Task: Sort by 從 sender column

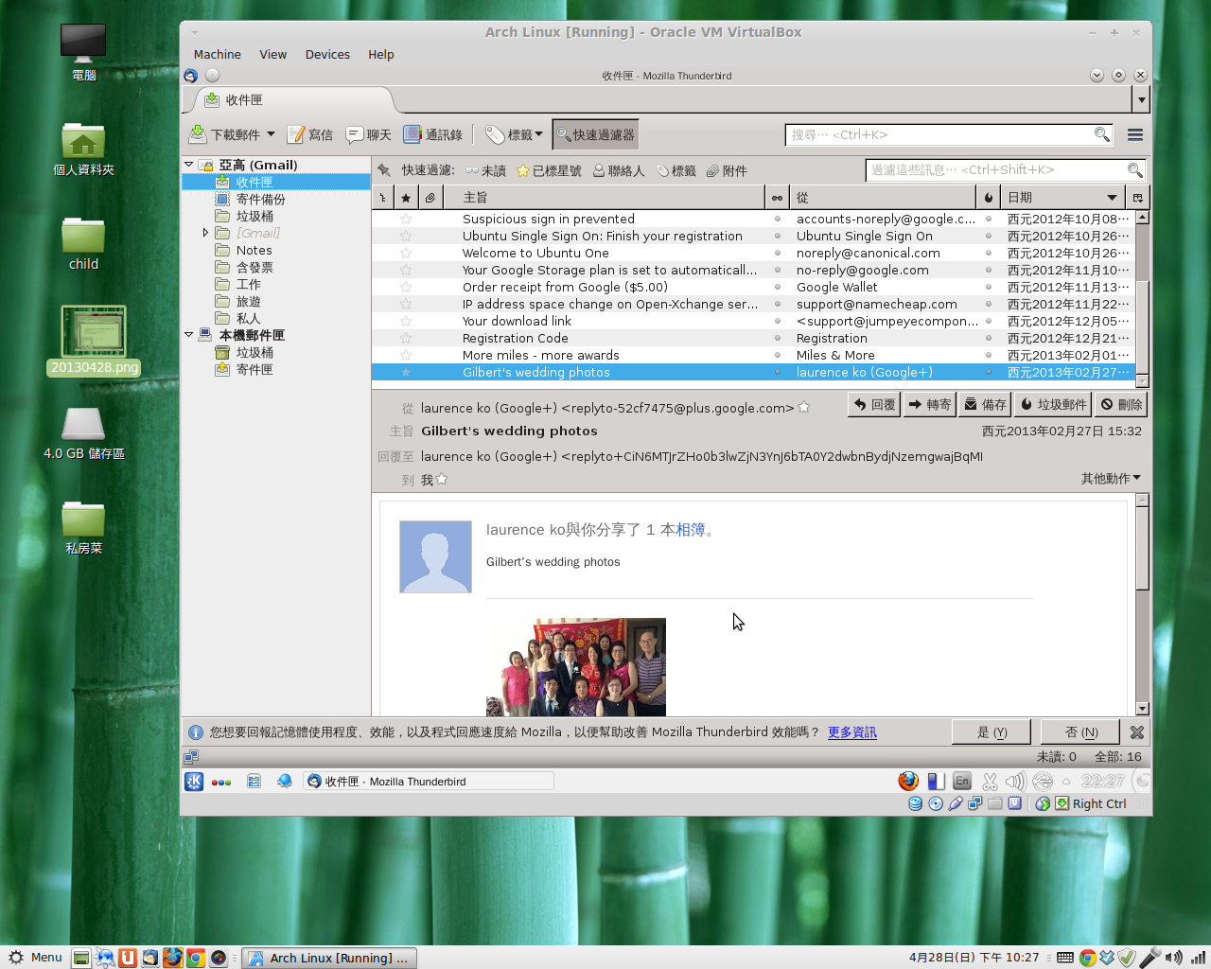Action: [883, 197]
